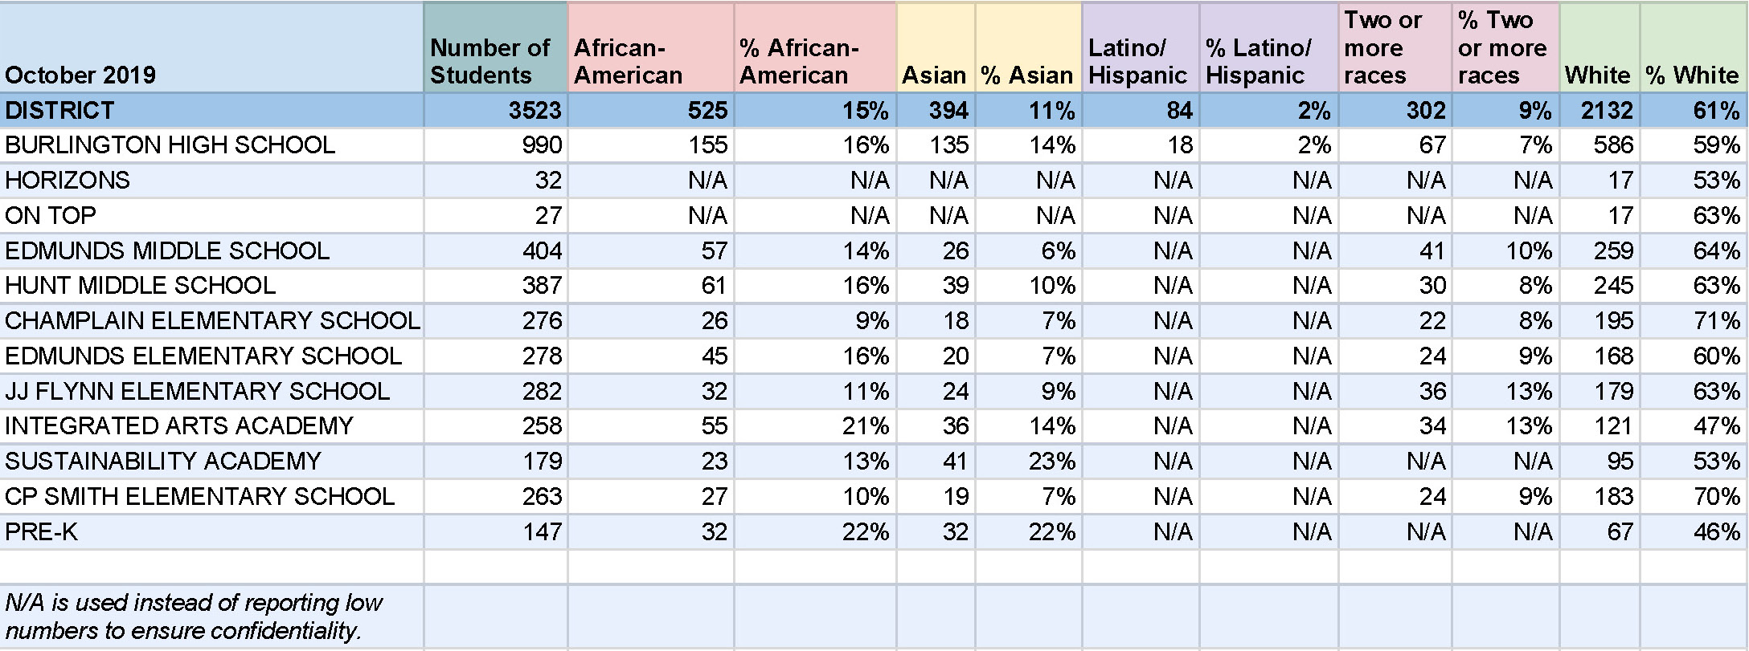Select CP SMITH ELEMENTARY SCHOOL cell
The height and width of the screenshot is (651, 1749).
pyautogui.click(x=211, y=496)
